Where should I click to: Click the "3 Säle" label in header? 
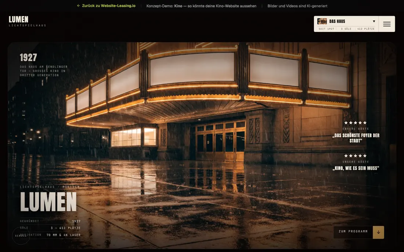click(x=346, y=29)
